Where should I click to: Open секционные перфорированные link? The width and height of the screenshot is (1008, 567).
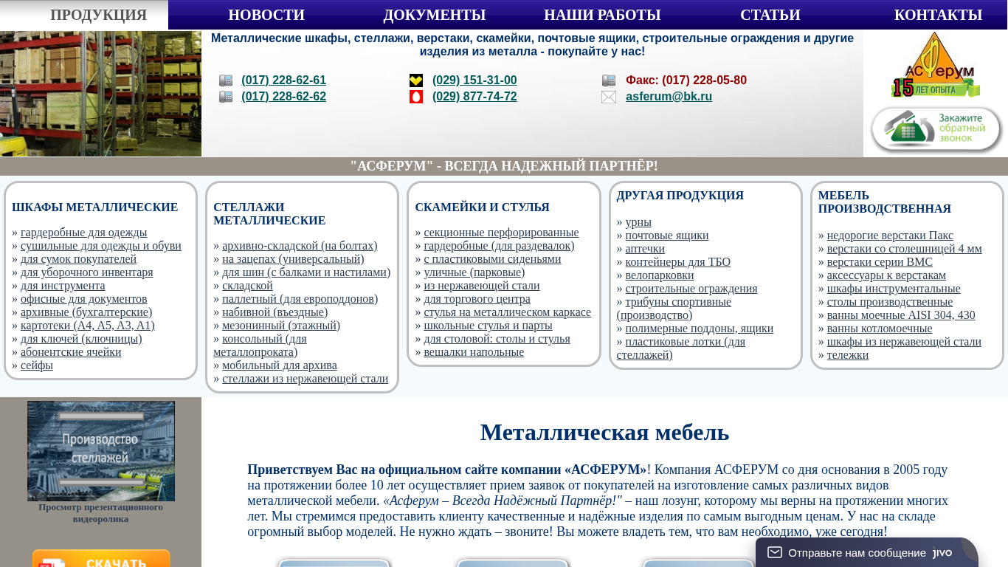501,233
